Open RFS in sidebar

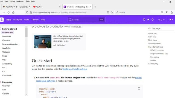(4, 68)
